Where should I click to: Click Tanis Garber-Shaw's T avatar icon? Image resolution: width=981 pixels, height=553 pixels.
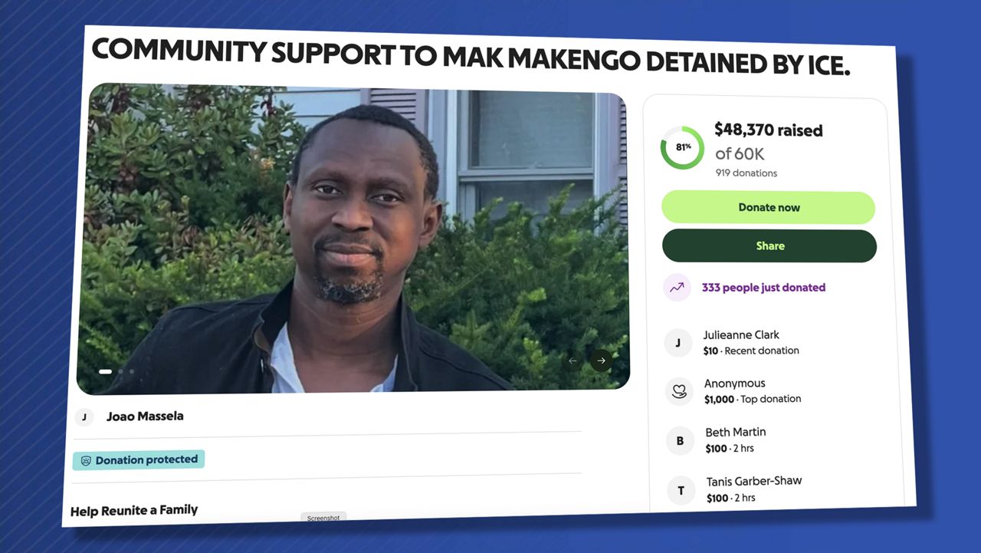pyautogui.click(x=681, y=490)
